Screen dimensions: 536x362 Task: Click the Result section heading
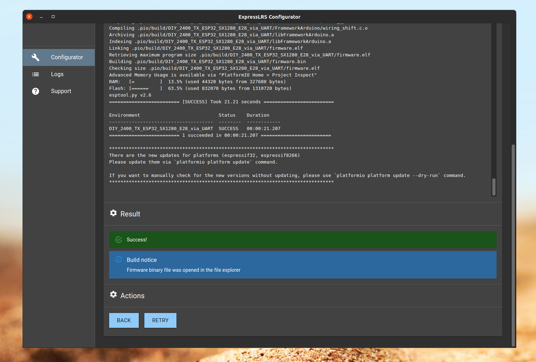130,214
